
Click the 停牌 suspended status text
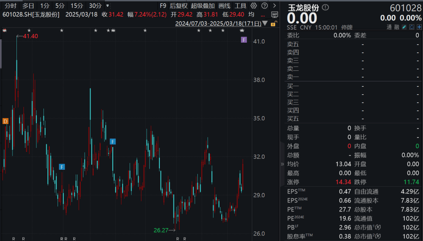(x=347, y=27)
